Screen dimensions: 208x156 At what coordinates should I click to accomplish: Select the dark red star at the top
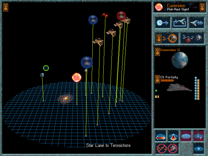pyautogui.click(x=121, y=16)
